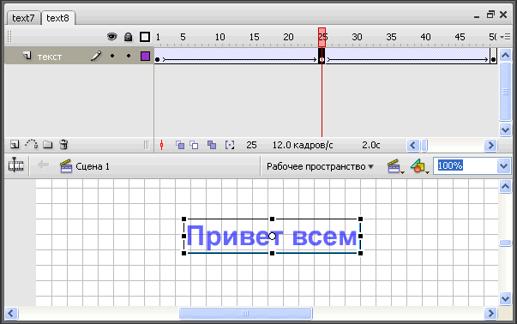Click the back arrow in edit bar
The image size is (517, 324).
coord(43,165)
